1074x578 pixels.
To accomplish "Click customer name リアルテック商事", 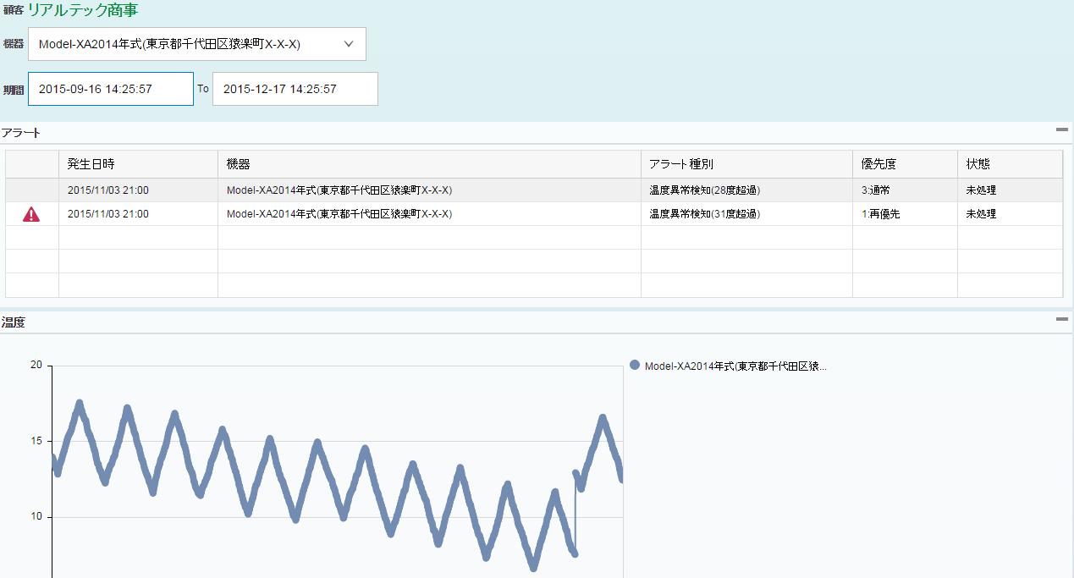I will (x=83, y=10).
